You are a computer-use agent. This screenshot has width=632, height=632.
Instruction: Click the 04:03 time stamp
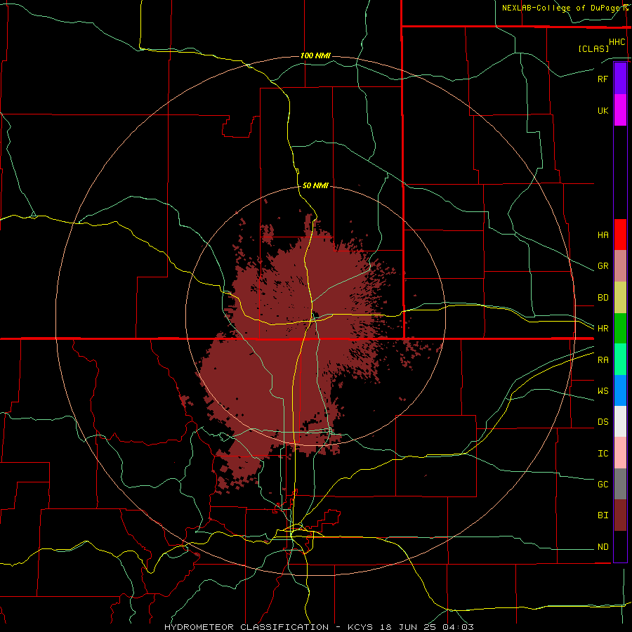pyautogui.click(x=458, y=627)
